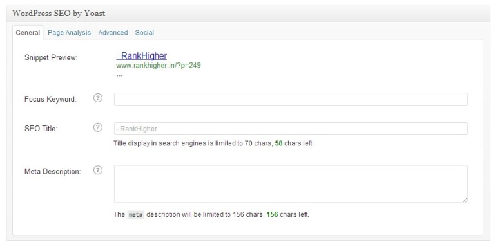This screenshot has height=249, width=495.
Task: Click the snippet preview ellipsis description
Action: [x=119, y=75]
